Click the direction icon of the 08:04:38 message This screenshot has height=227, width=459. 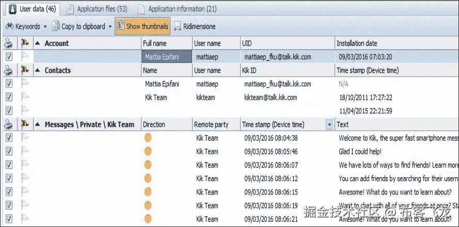(148, 138)
